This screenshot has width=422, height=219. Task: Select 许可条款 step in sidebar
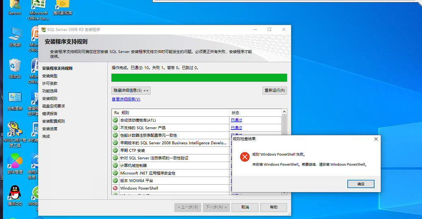(x=50, y=84)
